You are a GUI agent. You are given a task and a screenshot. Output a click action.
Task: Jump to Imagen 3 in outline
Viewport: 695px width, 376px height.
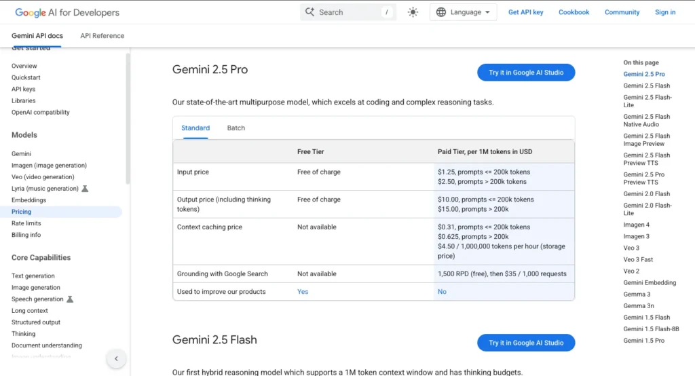coord(636,236)
